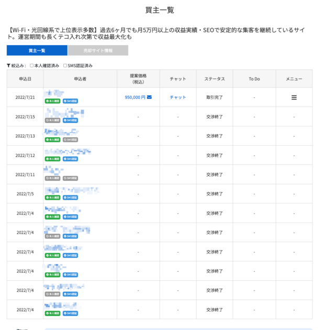Screen dimensions: 325x330
Task: Click grey 本人確認 badge in 2022/7/15 row
Action: coord(52,120)
